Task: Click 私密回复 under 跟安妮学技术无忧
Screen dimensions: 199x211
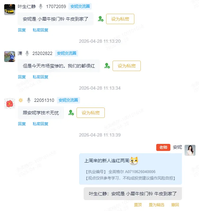Action: click(x=41, y=124)
